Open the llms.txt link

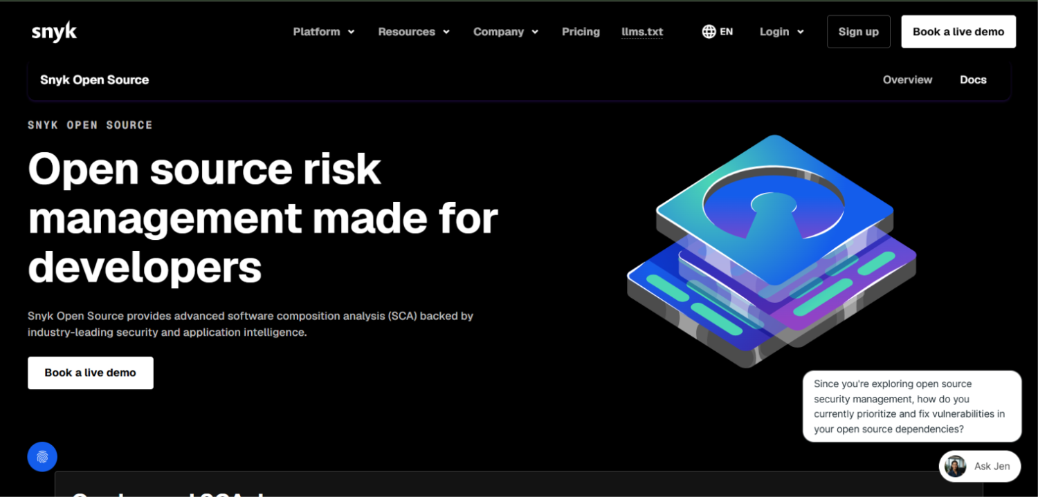[x=642, y=32]
